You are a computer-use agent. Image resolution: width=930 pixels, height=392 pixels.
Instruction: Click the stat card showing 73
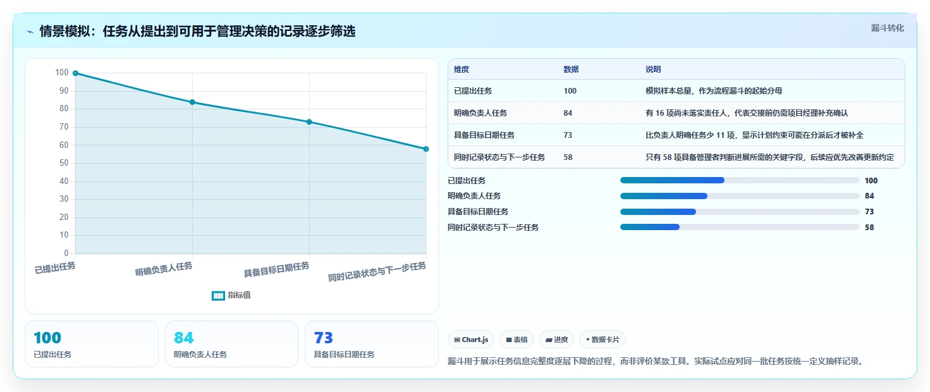371,344
